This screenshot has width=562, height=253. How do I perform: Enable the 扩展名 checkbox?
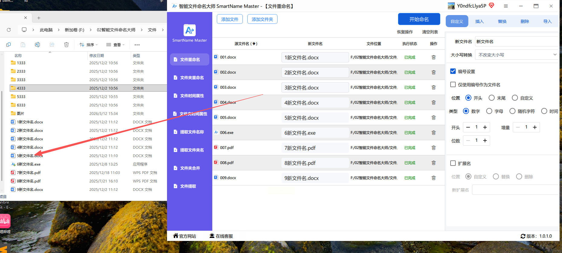[453, 163]
